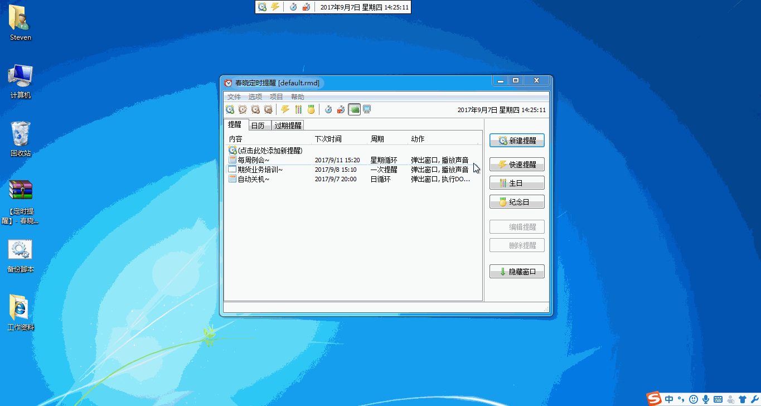
Task: Click the 一次提醒 cycle cell
Action: (x=384, y=170)
